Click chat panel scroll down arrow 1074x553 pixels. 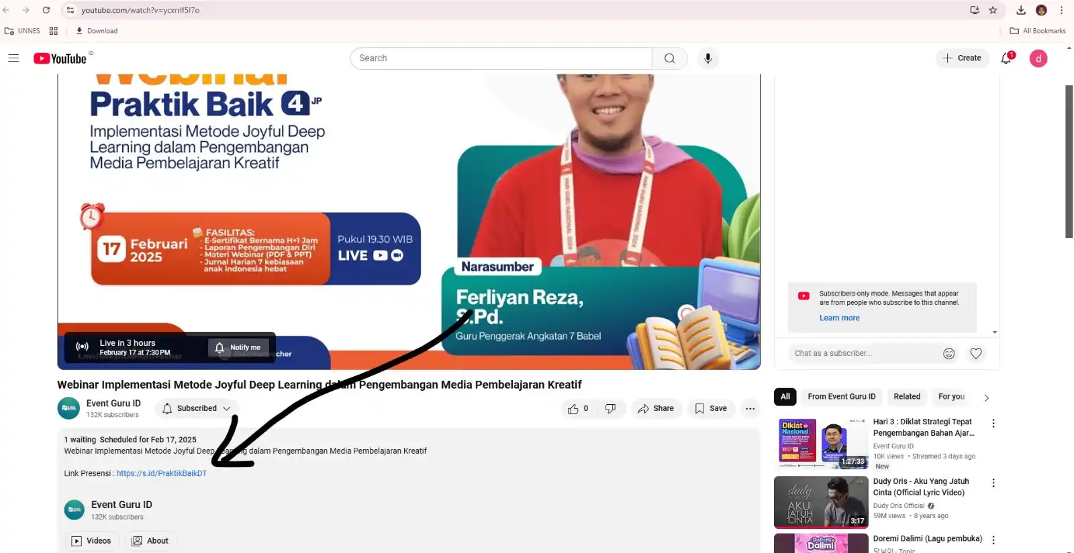coord(994,332)
